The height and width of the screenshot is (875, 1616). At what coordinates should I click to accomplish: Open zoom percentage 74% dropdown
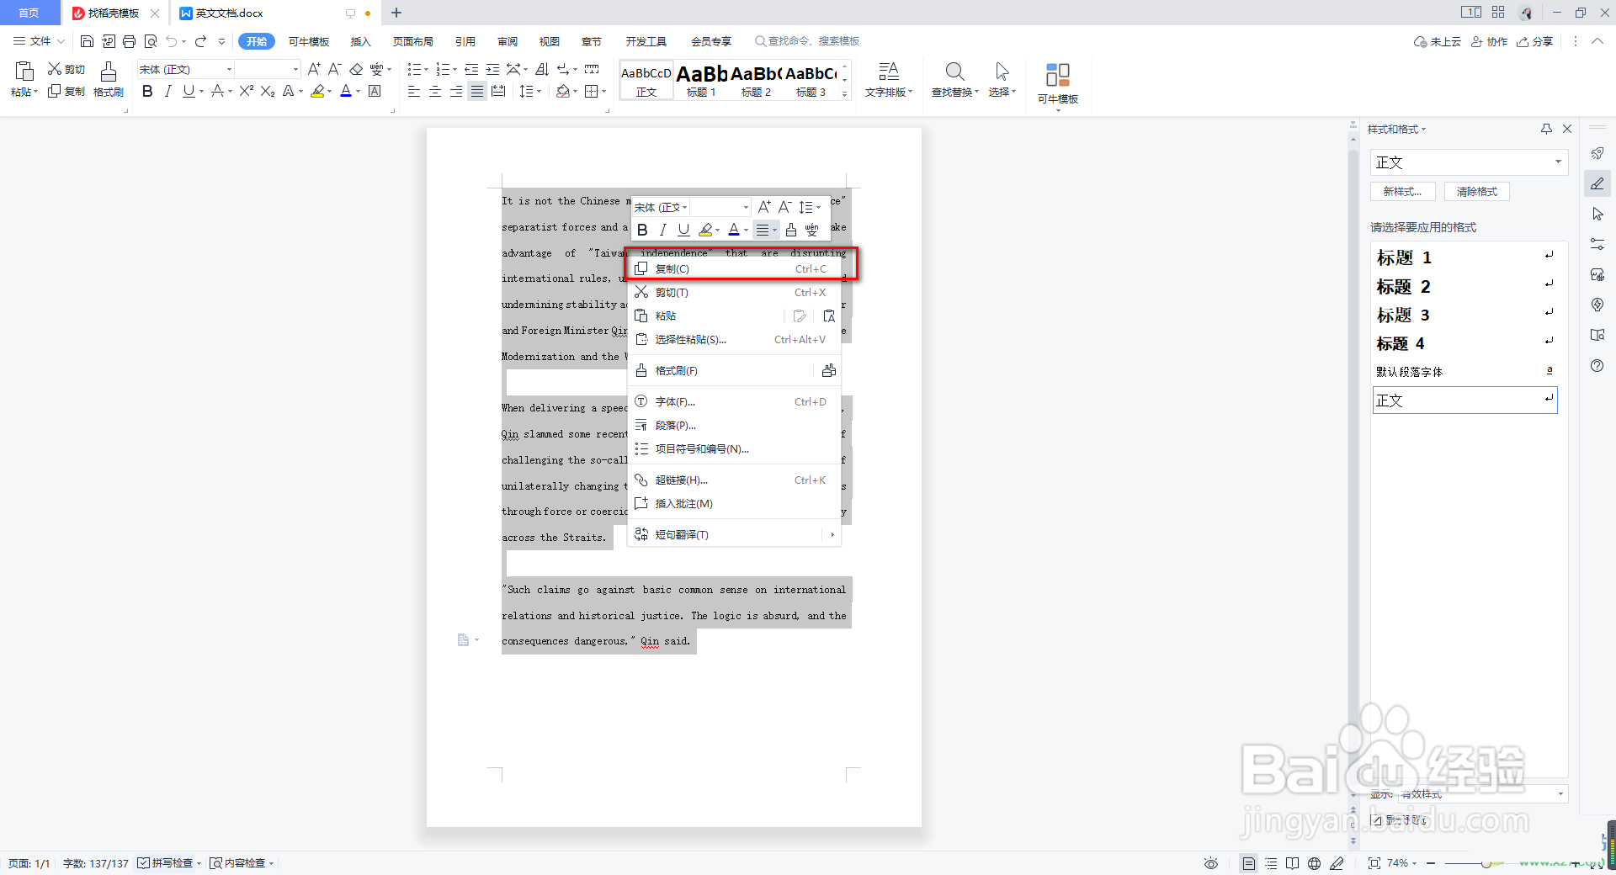coord(1401,863)
